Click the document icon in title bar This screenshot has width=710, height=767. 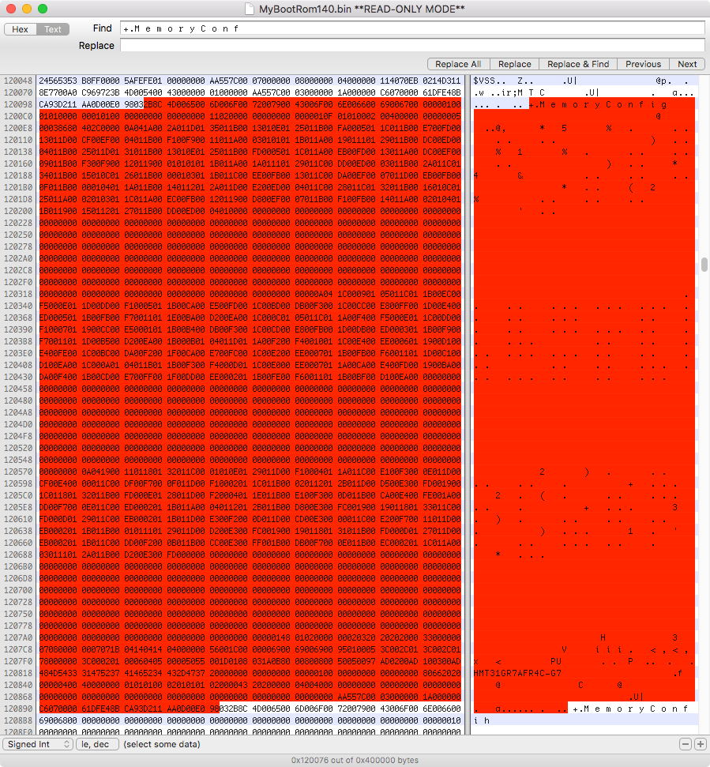click(250, 9)
